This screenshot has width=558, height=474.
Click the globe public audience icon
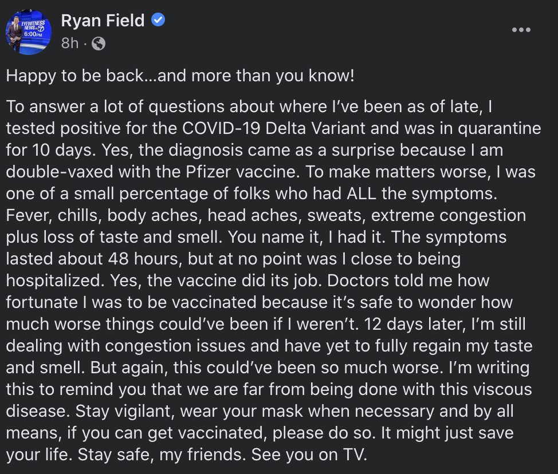coord(99,44)
